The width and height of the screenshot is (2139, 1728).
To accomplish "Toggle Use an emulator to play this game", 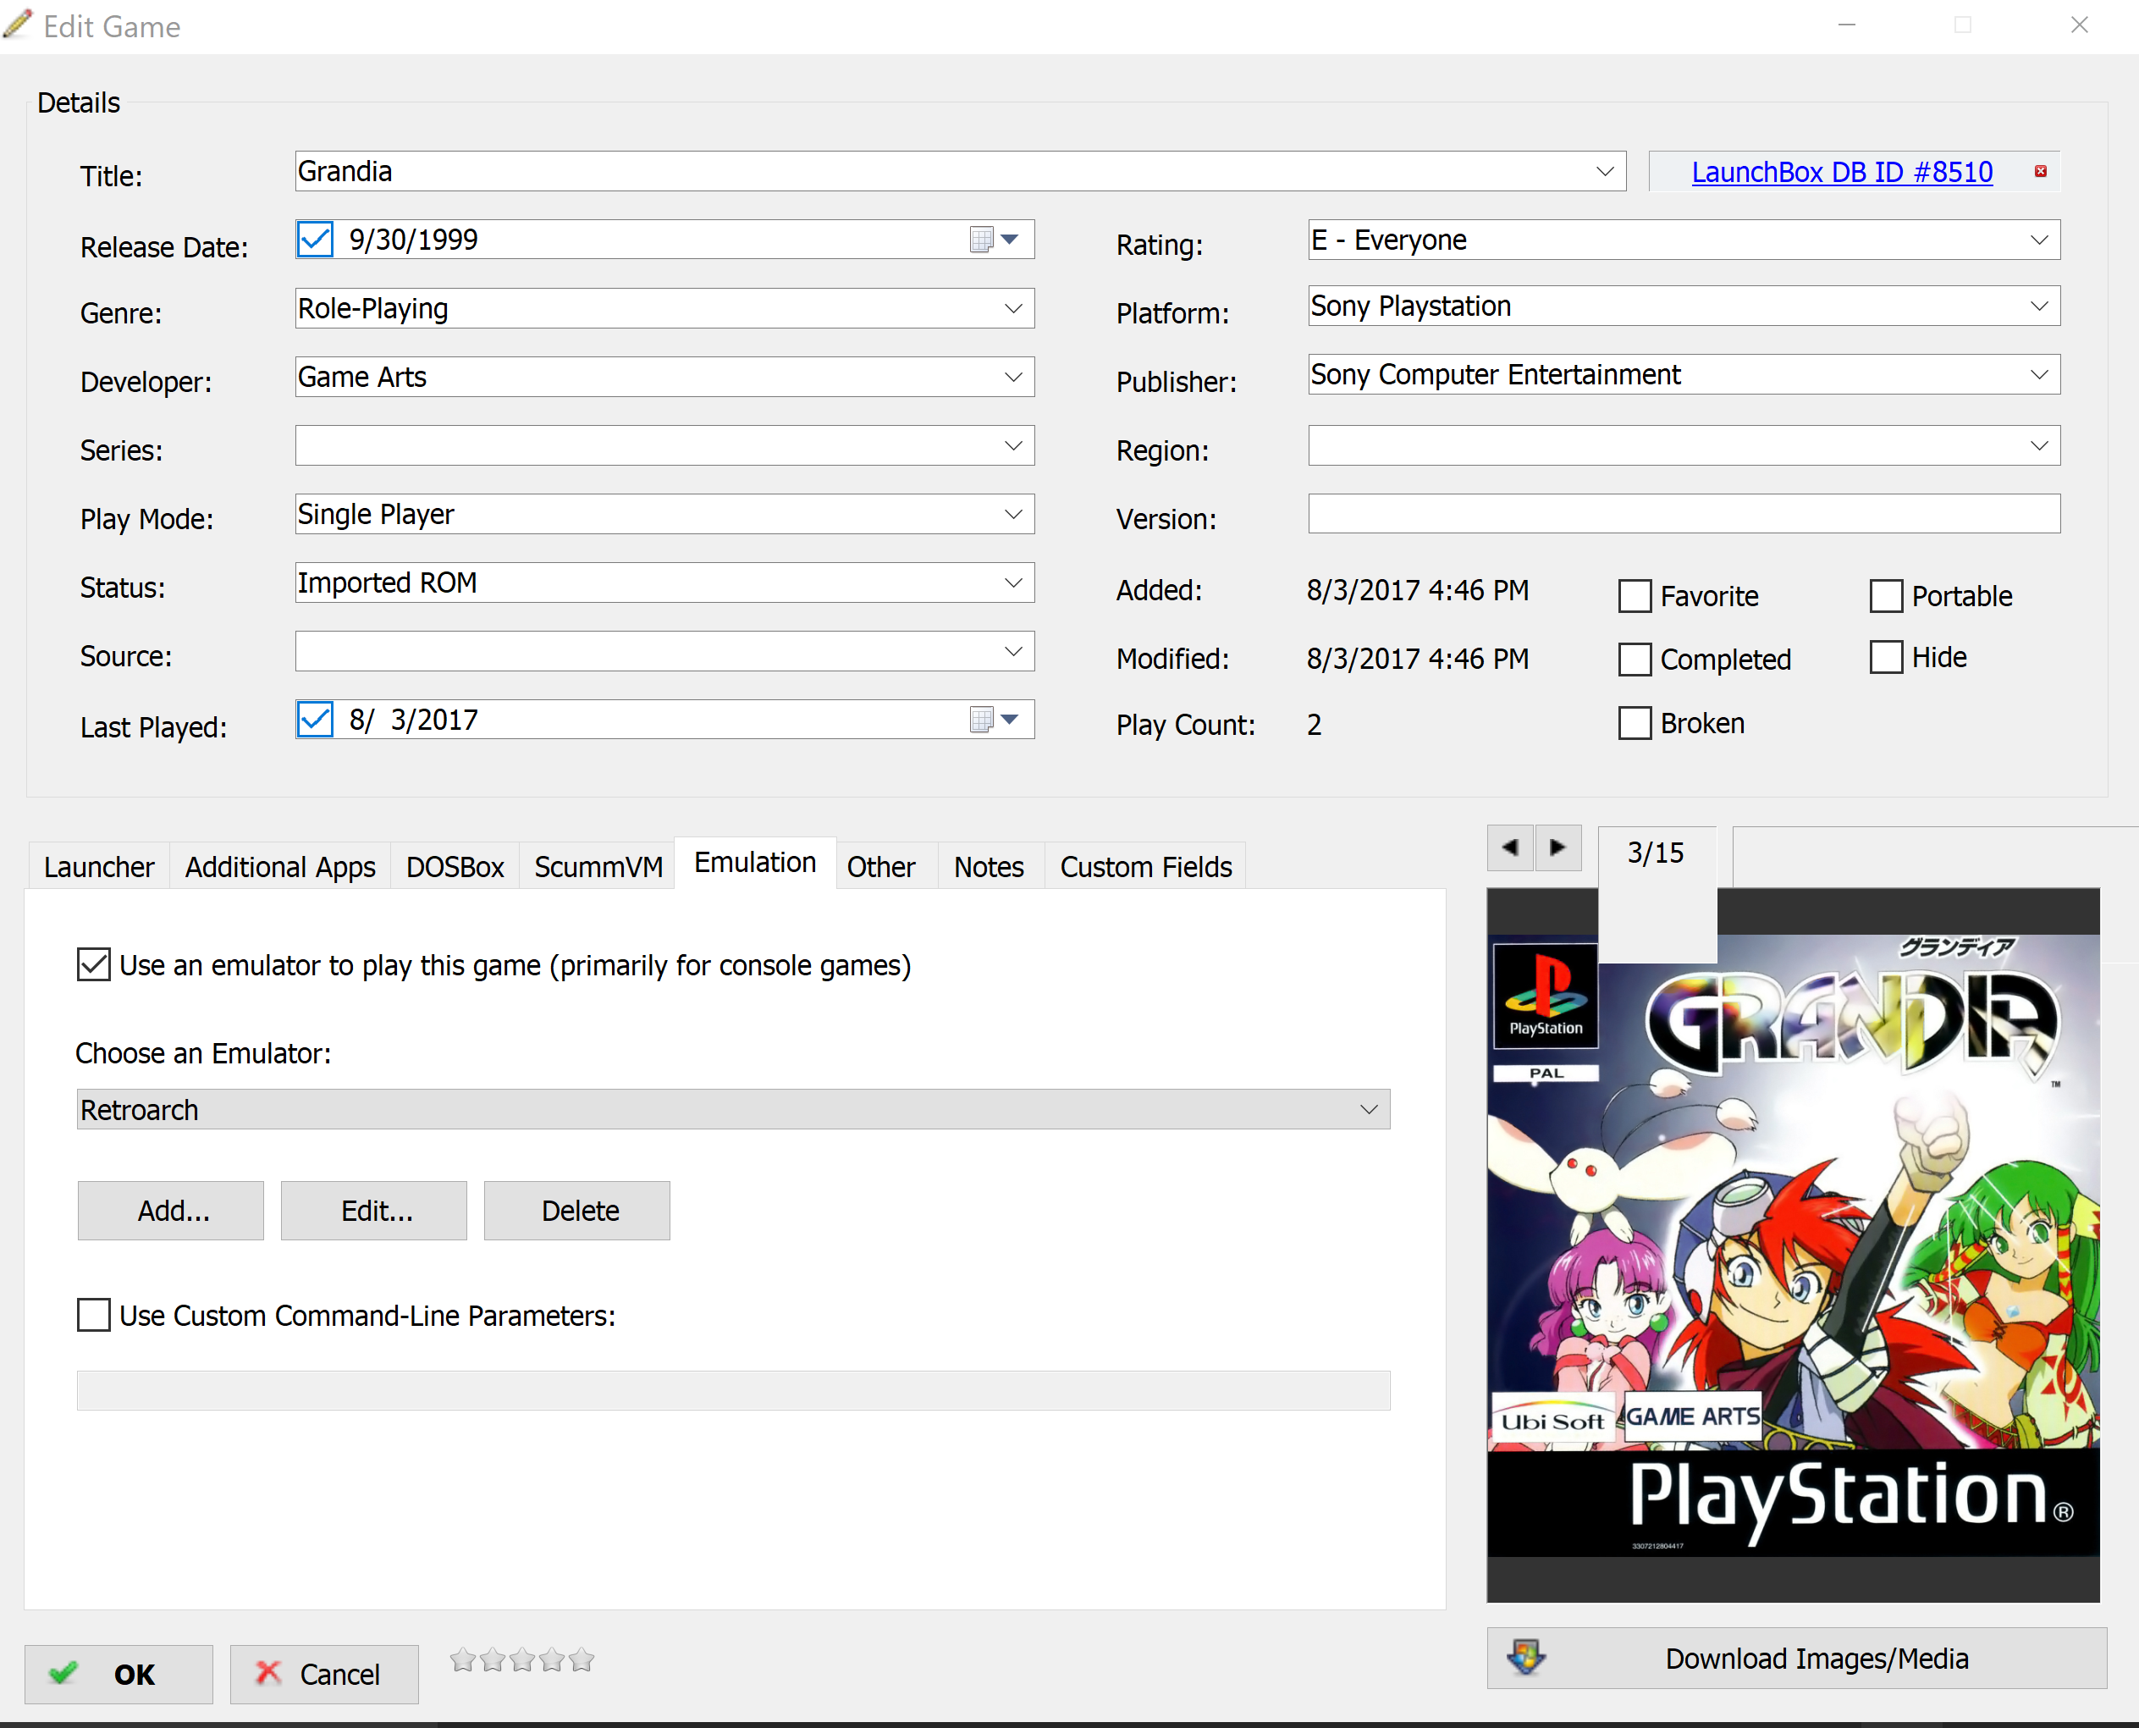I will [94, 964].
